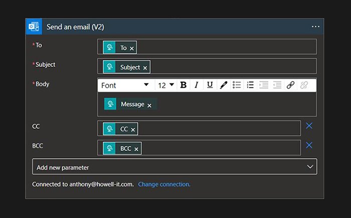The width and height of the screenshot is (351, 218).
Task: Insert a hyperlink using the link icon
Action: (x=290, y=85)
